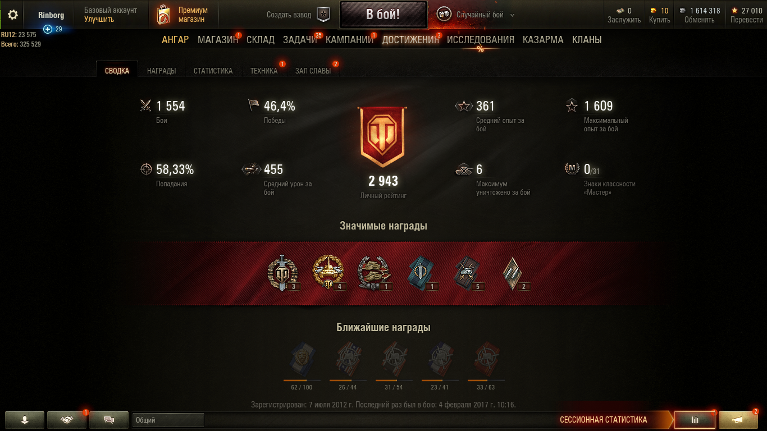
Task: Switch to the Статистика tab
Action: coord(213,71)
